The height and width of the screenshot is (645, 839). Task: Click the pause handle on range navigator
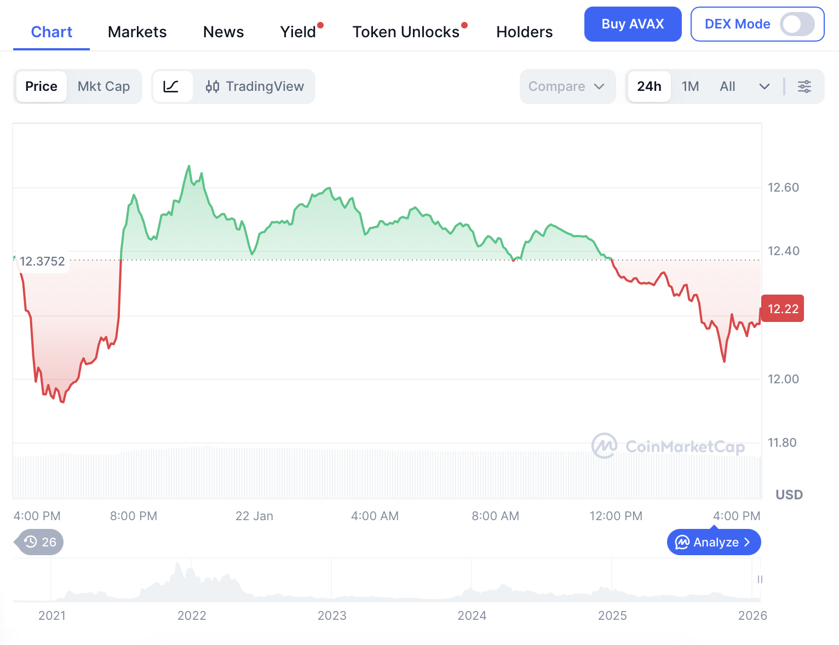pyautogui.click(x=760, y=579)
